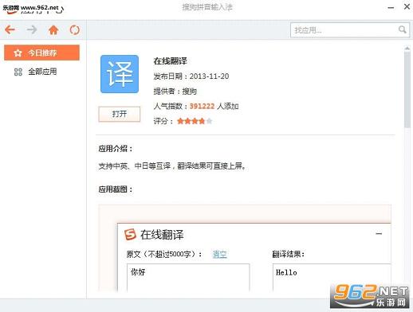Click the Hello translation result box
This screenshot has width=413, height=312.
click(332, 277)
